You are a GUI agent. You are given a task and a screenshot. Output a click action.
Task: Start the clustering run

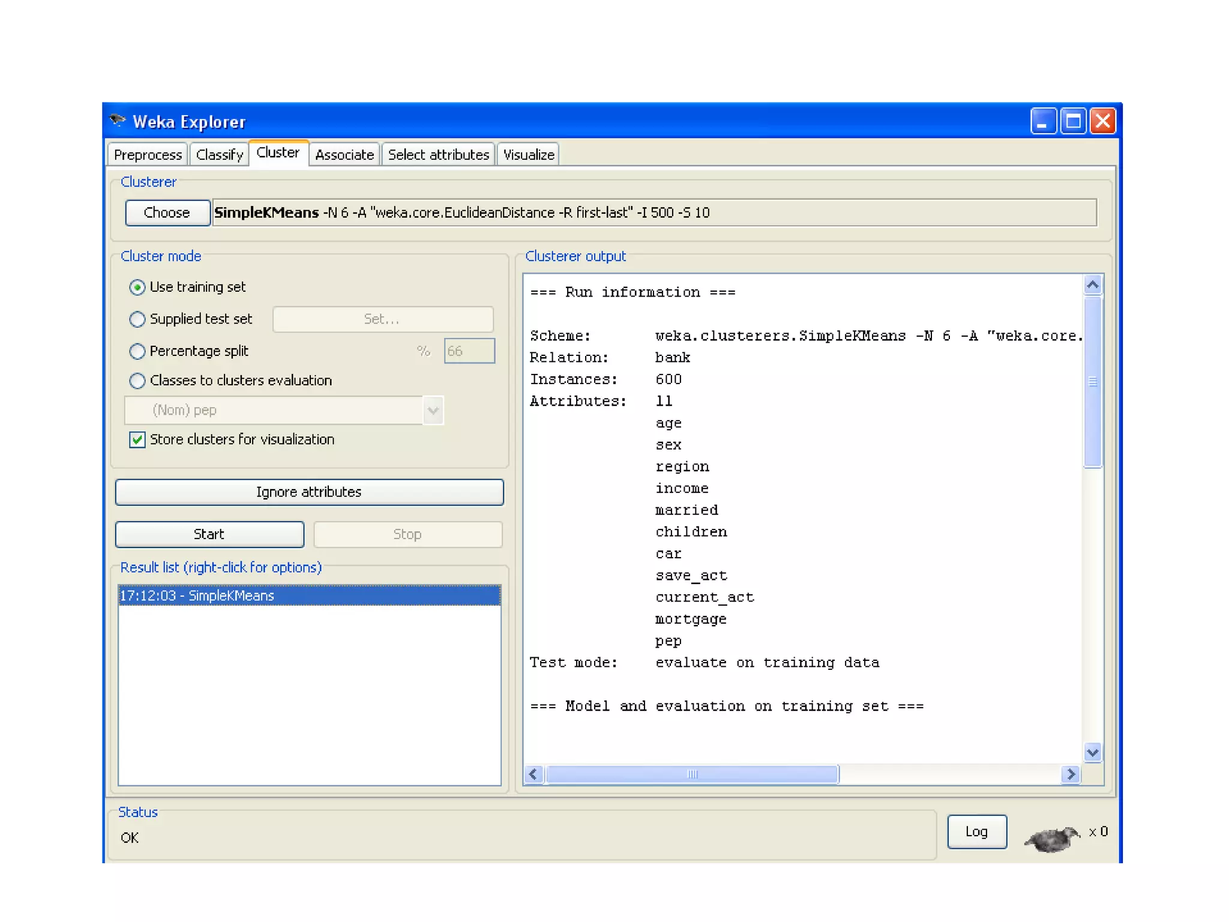(x=209, y=534)
